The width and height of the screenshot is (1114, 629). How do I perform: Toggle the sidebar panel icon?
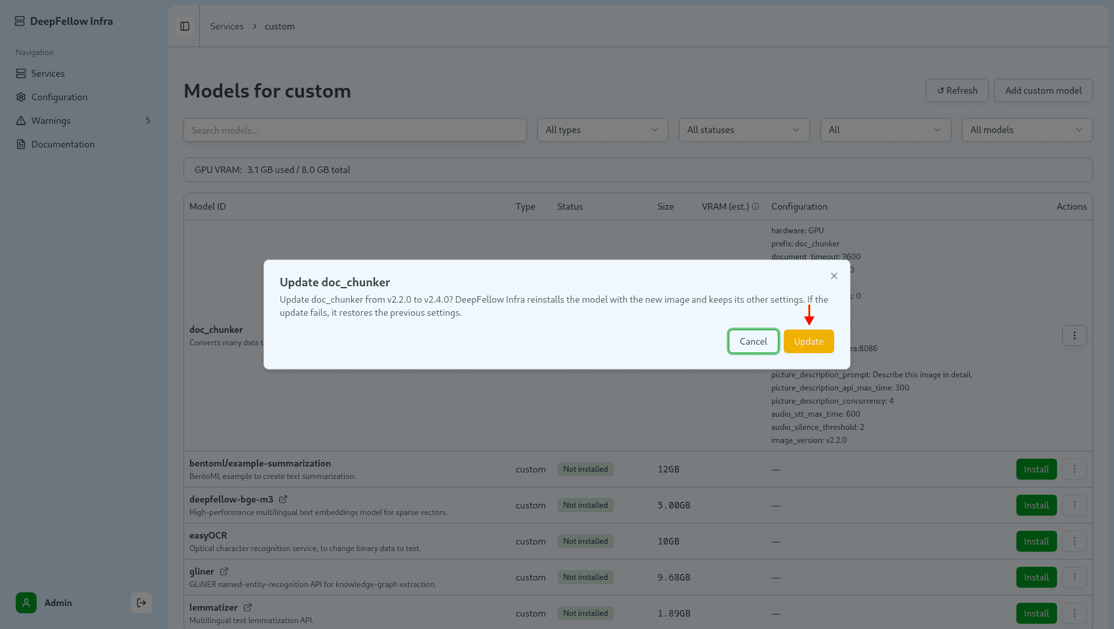coord(185,26)
